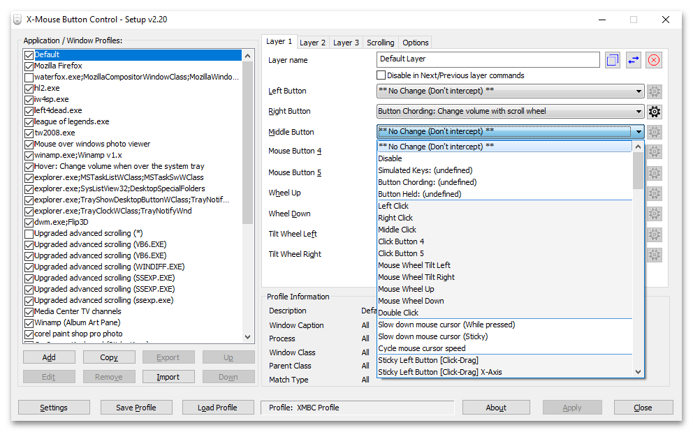693x432 pixels.
Task: Click the Tilt Wheel Left settings gear
Action: coord(655,234)
